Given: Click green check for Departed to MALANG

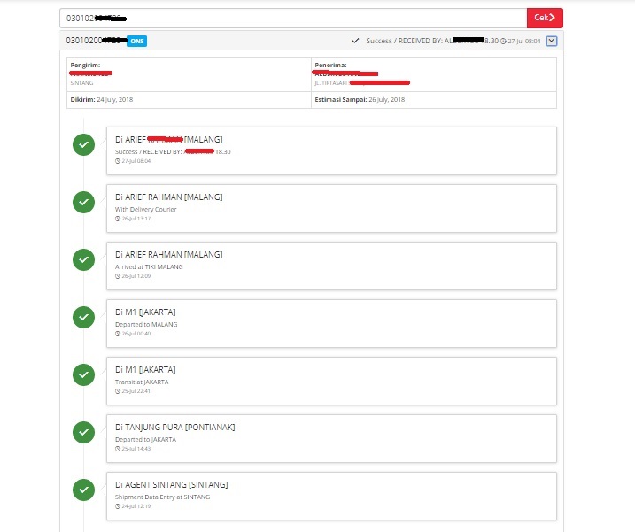Looking at the screenshot, I should (x=83, y=317).
